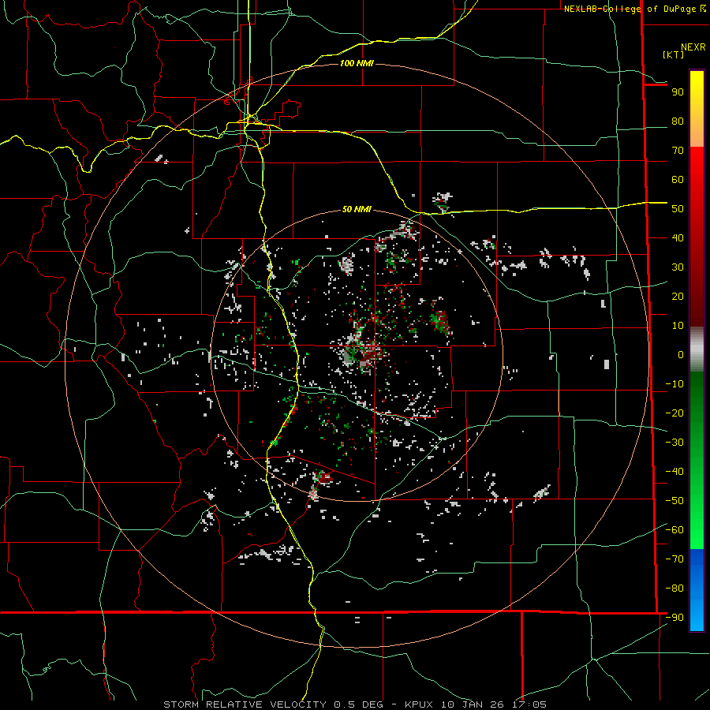Click the -60 value on velocity scale
This screenshot has width=710, height=710.
coord(674,530)
